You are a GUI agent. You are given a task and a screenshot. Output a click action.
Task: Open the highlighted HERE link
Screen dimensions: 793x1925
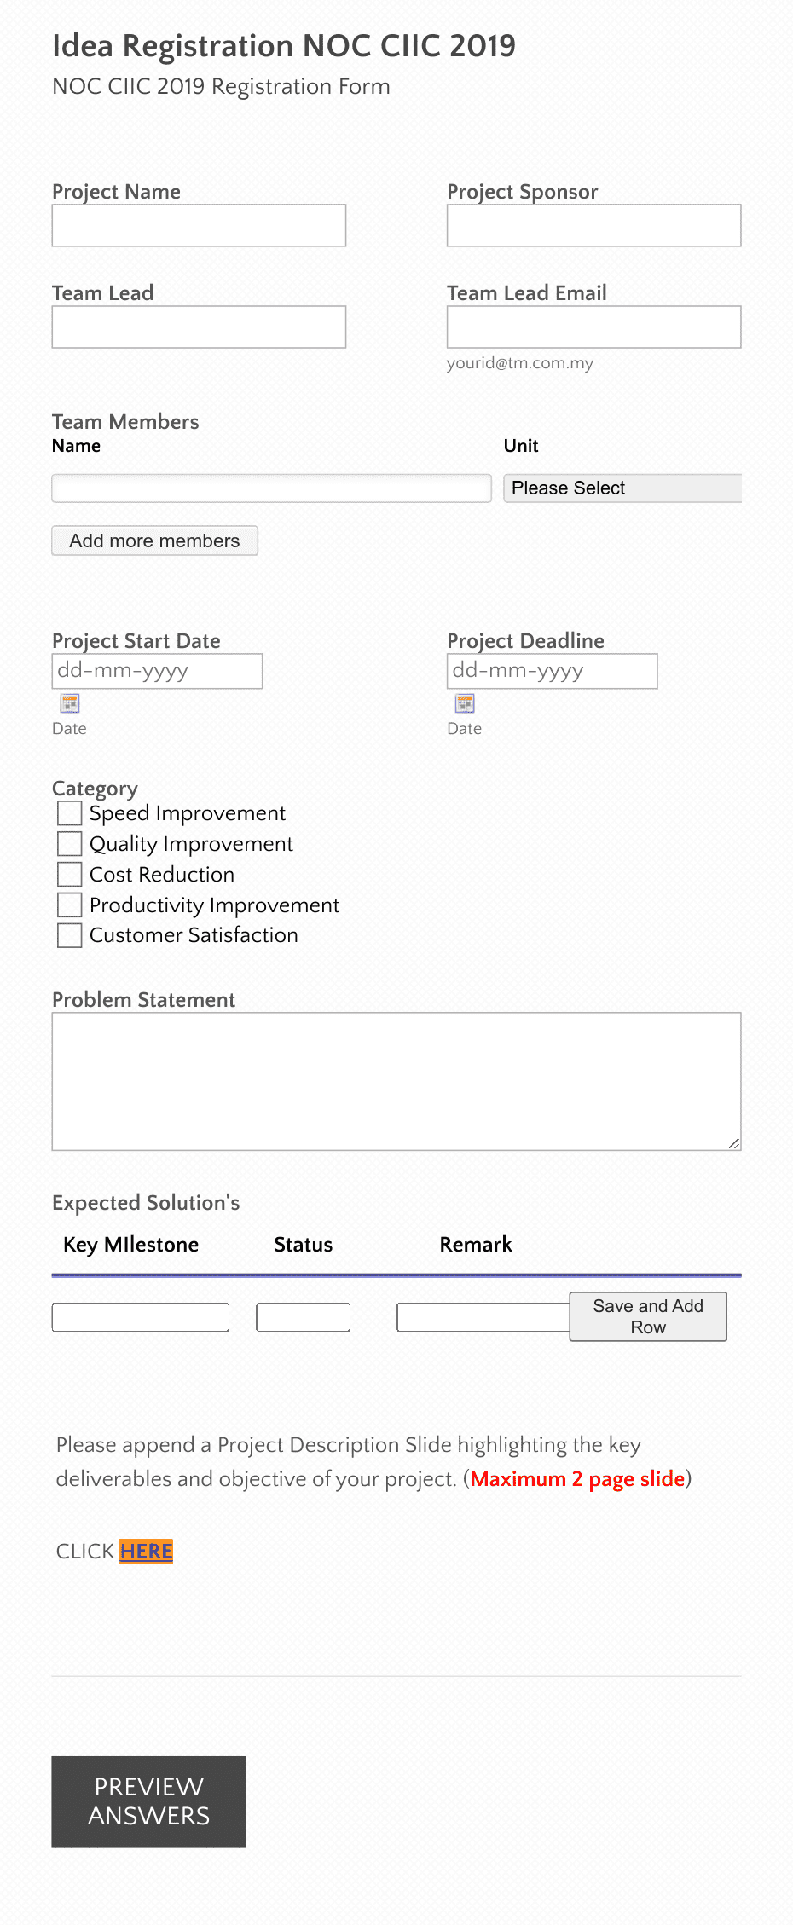145,1551
